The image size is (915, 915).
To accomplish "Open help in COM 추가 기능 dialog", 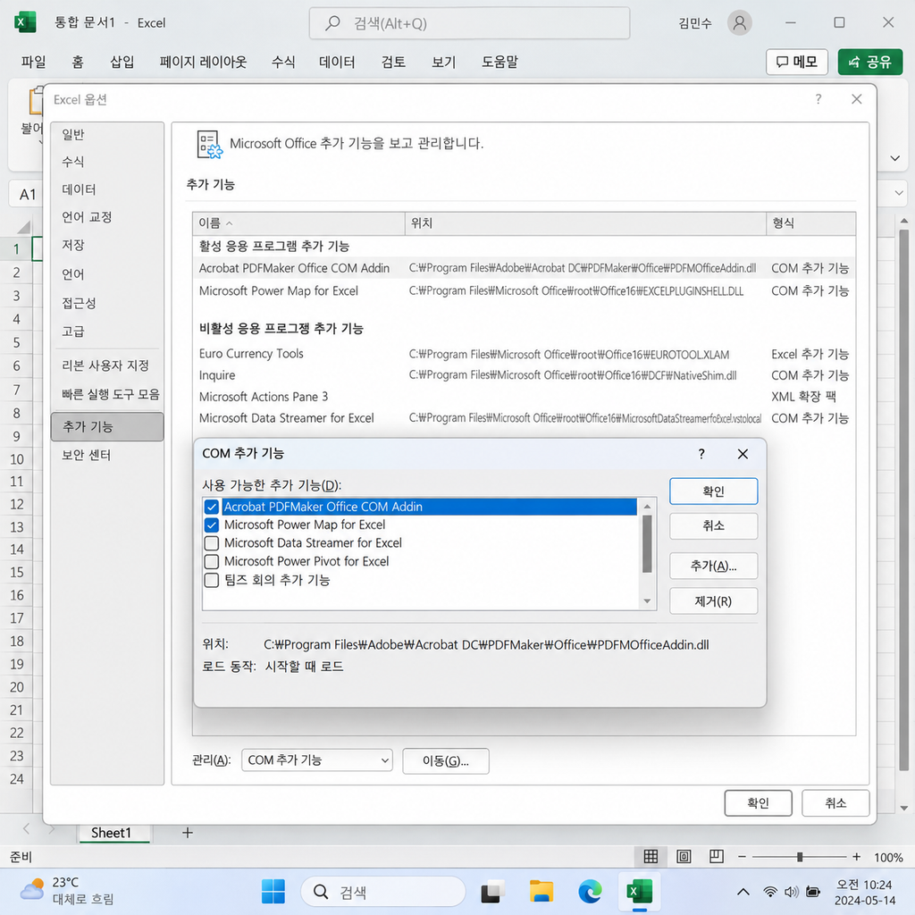I will [x=701, y=454].
